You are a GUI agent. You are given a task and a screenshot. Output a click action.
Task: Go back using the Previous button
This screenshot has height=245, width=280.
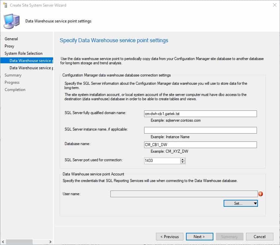170,236
